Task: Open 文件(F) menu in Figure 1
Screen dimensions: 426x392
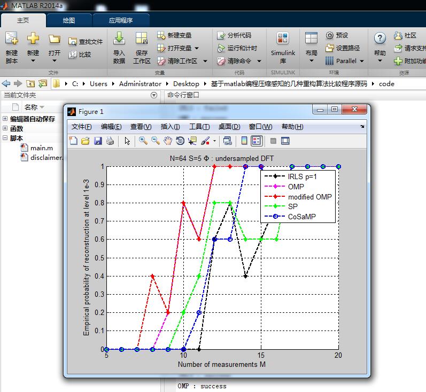Action: click(x=81, y=127)
